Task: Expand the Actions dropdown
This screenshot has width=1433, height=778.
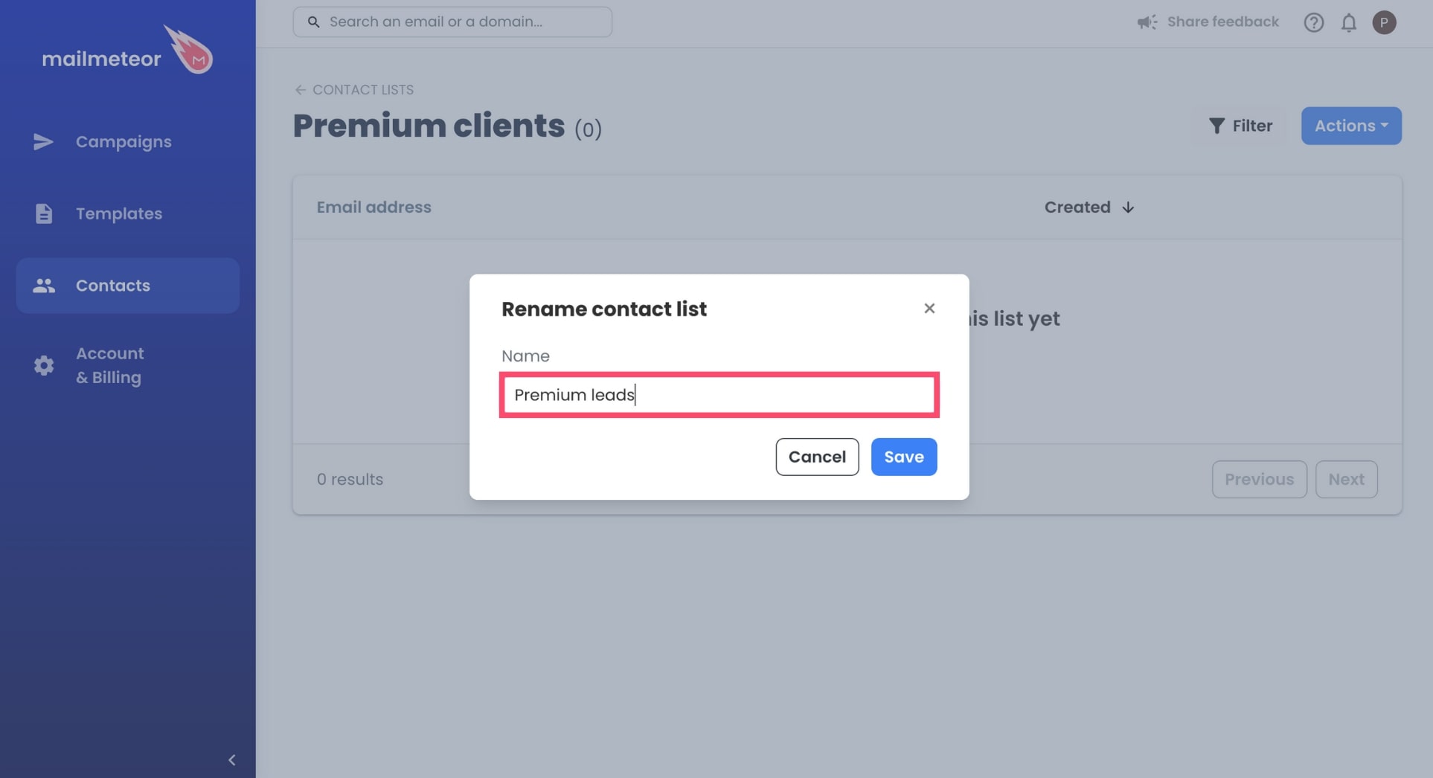Action: click(x=1351, y=126)
